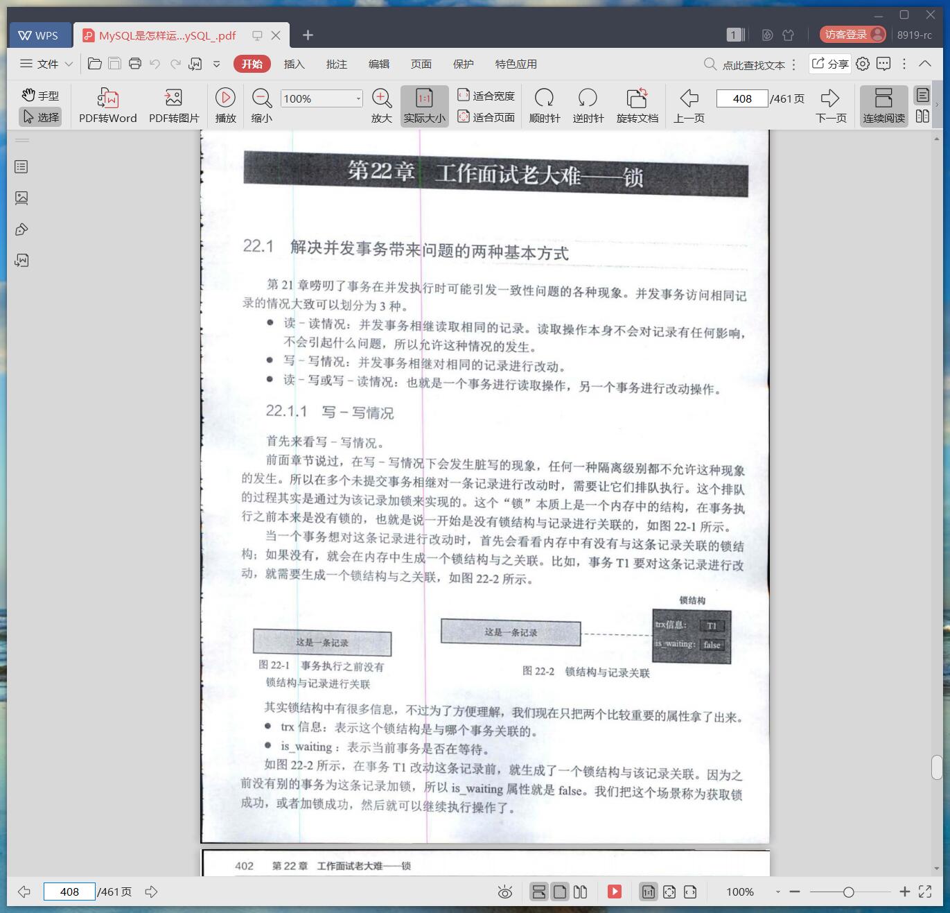Image resolution: width=950 pixels, height=913 pixels.
Task: Select the 插入 ribbon tab
Action: [x=294, y=64]
